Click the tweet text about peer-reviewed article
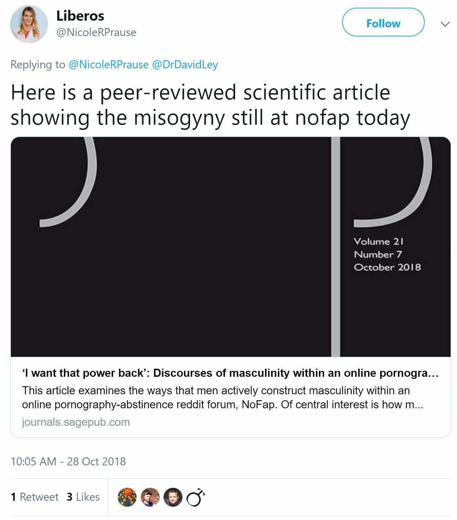 pos(210,105)
